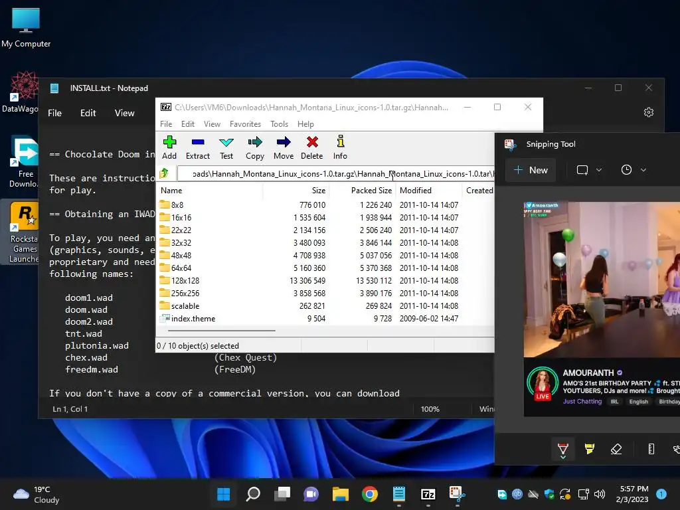
Task: Open File Explorer from taskbar
Action: click(x=341, y=494)
